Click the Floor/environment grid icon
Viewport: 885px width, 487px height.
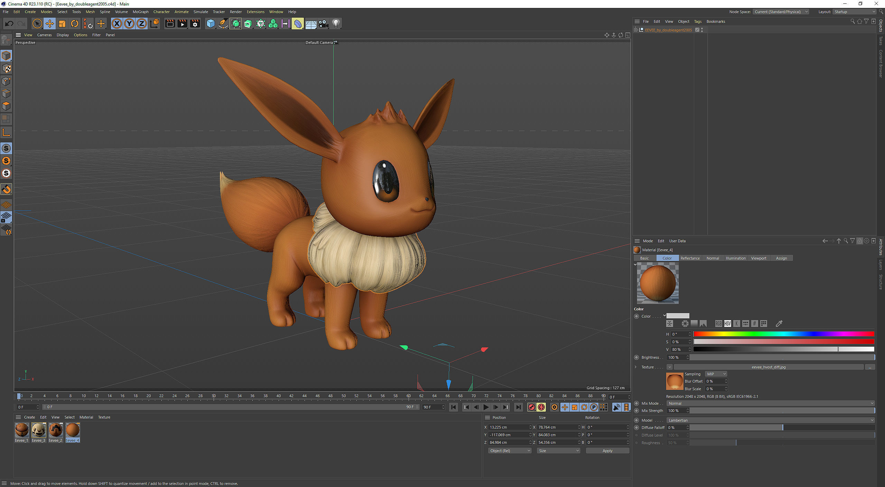coord(311,24)
